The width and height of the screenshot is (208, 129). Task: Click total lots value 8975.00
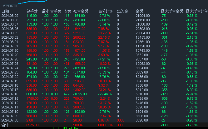click(x=32, y=125)
